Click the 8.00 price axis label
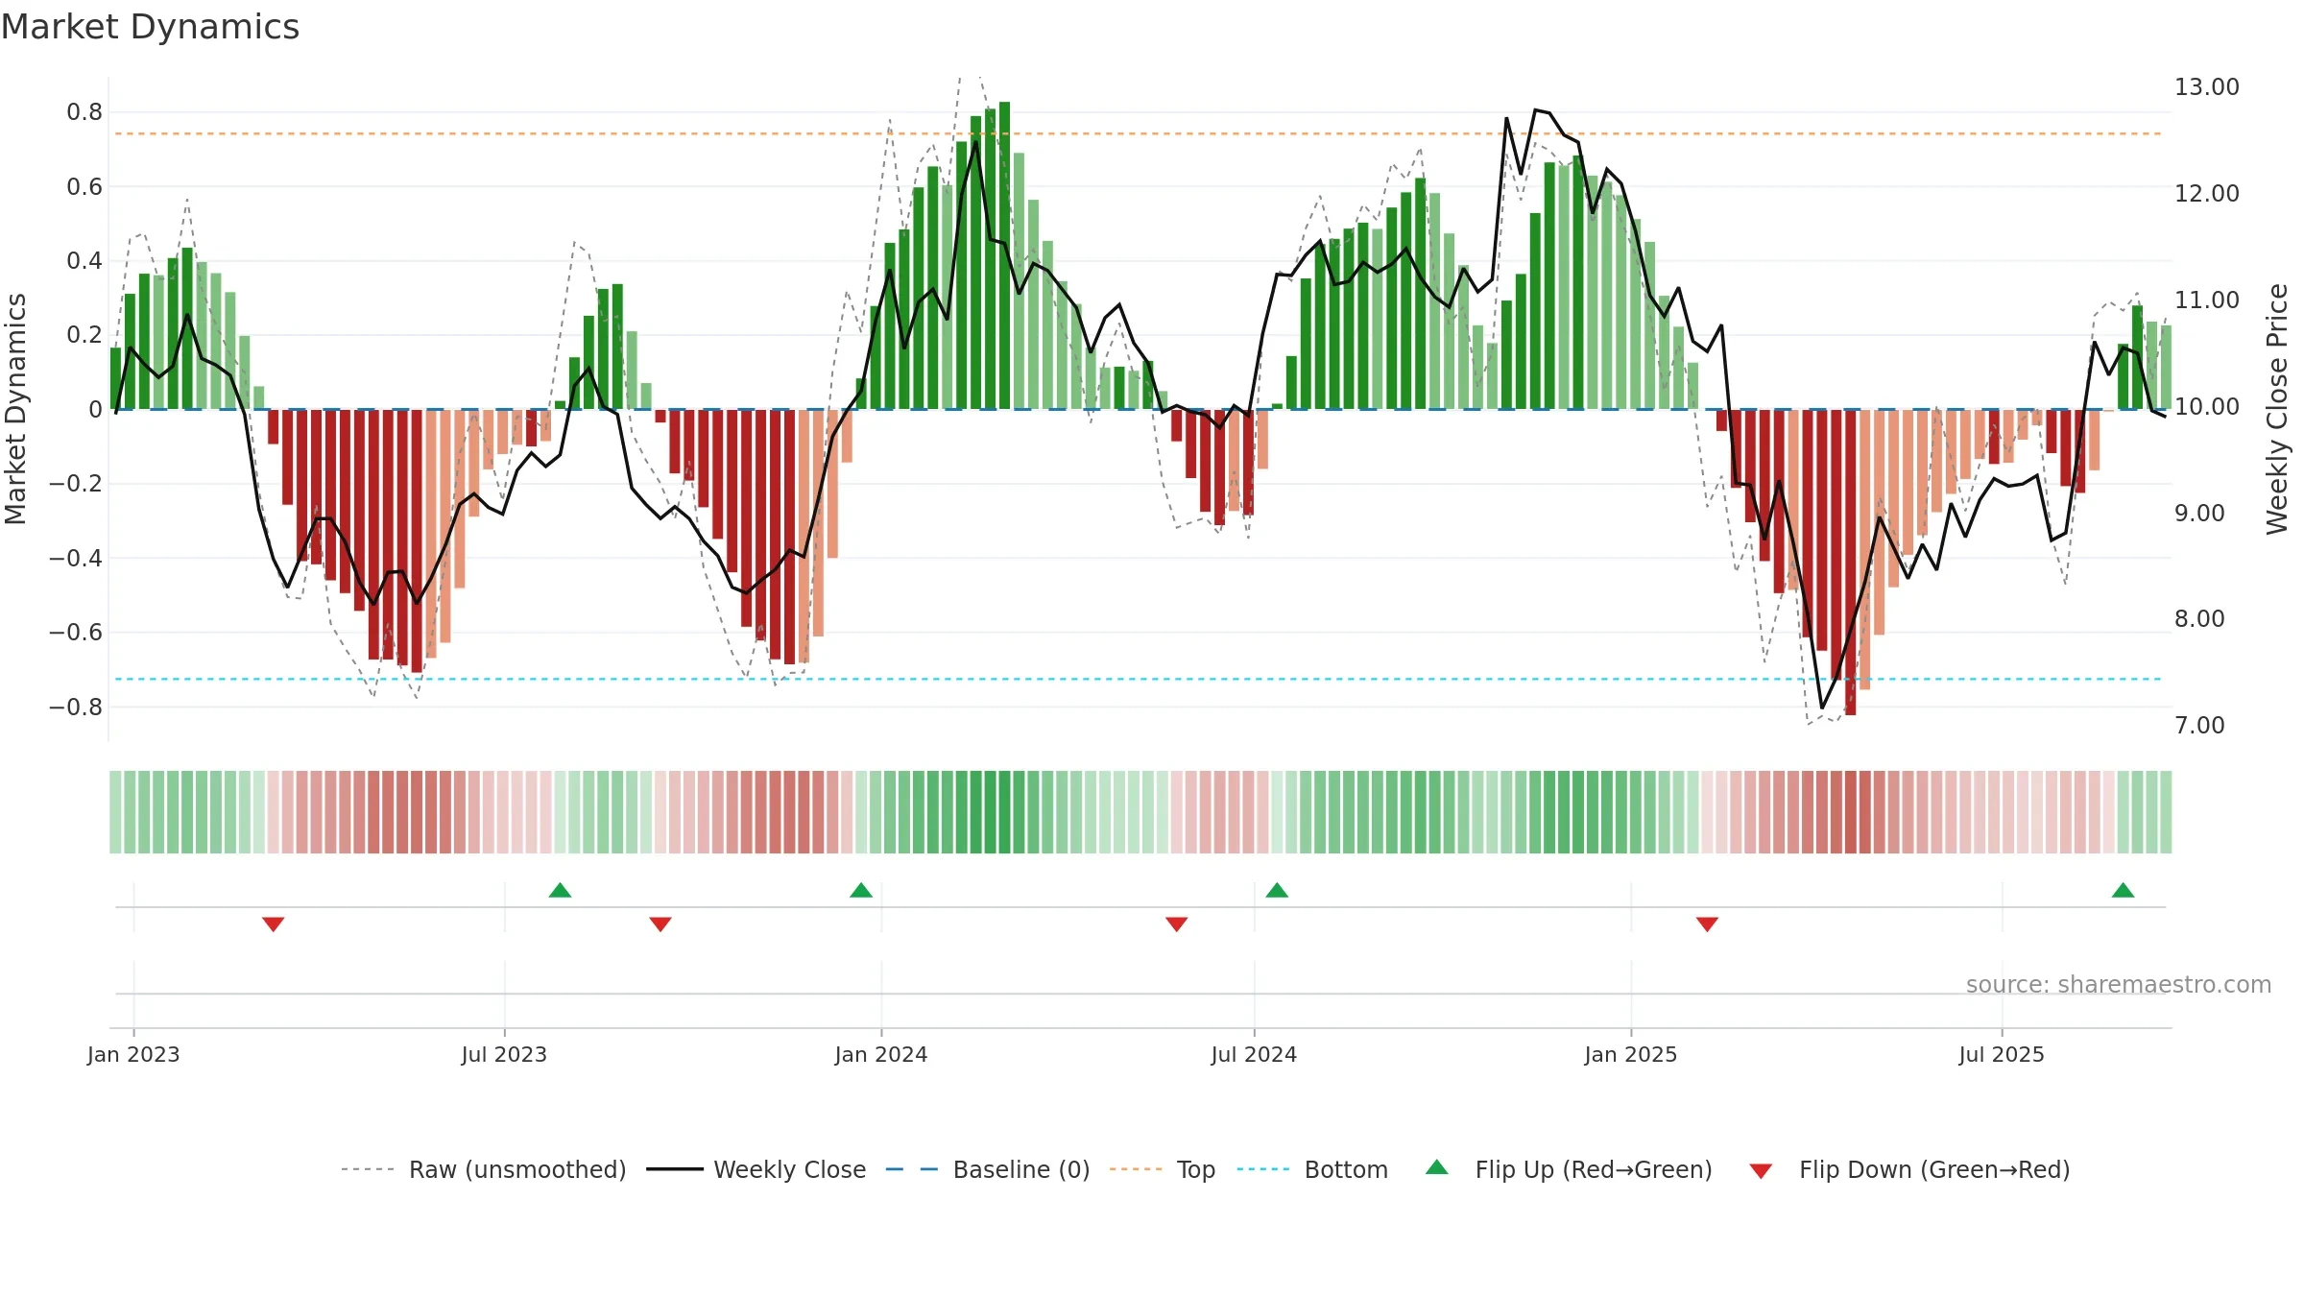Viewport: 2304px width, 1296px height. [x=2199, y=619]
